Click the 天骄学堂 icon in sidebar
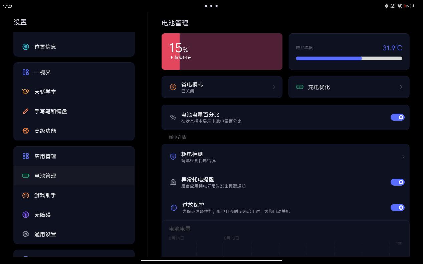The image size is (423, 264). tap(26, 92)
